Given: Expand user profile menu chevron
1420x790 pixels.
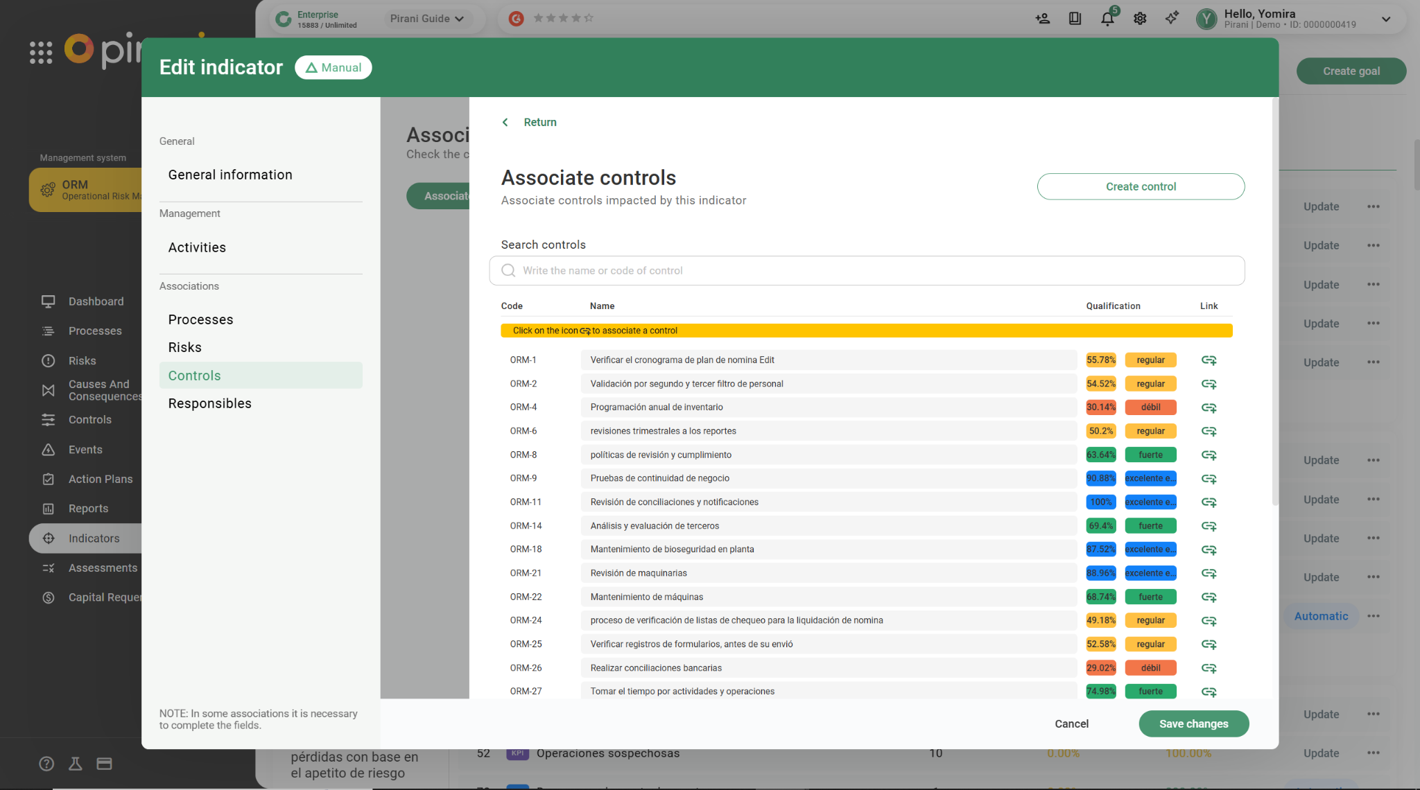Looking at the screenshot, I should (x=1385, y=19).
